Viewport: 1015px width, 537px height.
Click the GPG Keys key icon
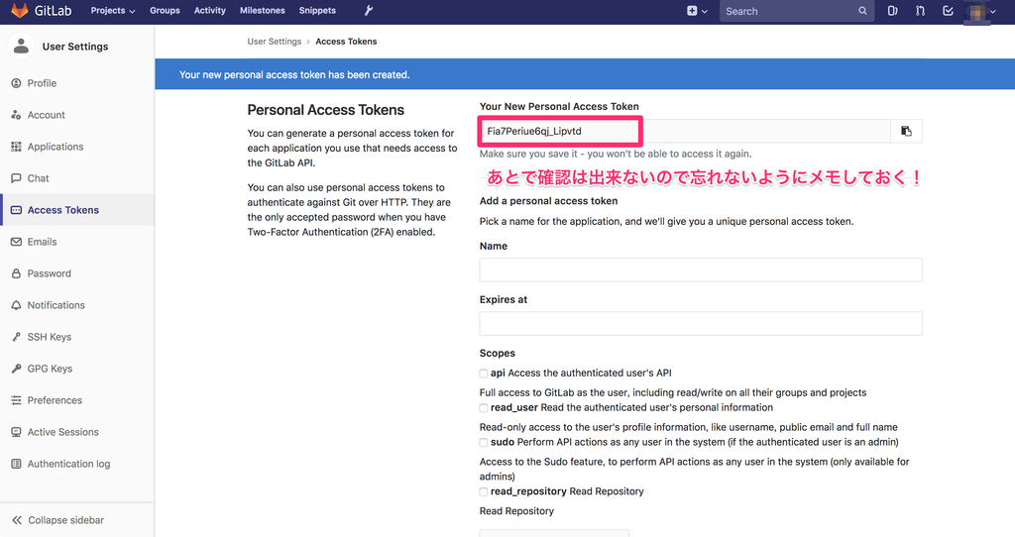[x=16, y=369]
